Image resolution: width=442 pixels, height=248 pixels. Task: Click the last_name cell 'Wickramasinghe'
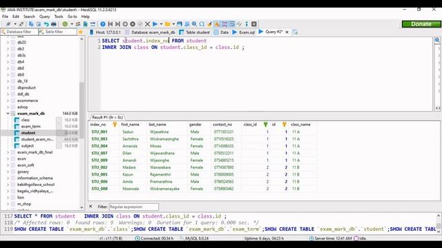(164, 139)
